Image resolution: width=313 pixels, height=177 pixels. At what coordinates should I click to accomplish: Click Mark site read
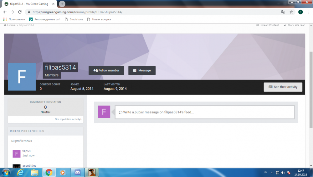(294, 25)
